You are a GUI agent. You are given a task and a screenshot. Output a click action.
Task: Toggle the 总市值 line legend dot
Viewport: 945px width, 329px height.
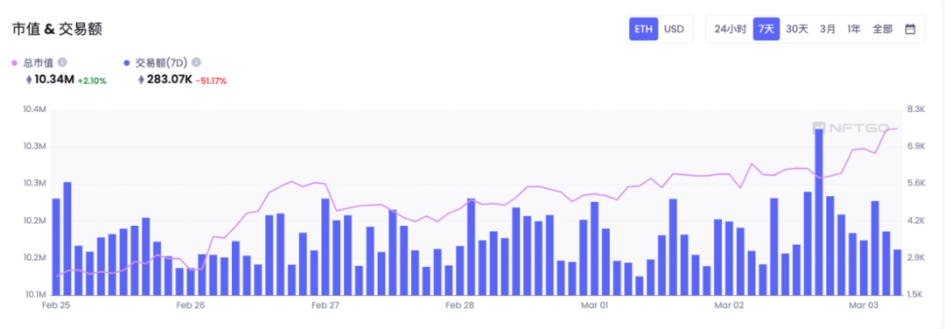click(x=15, y=63)
